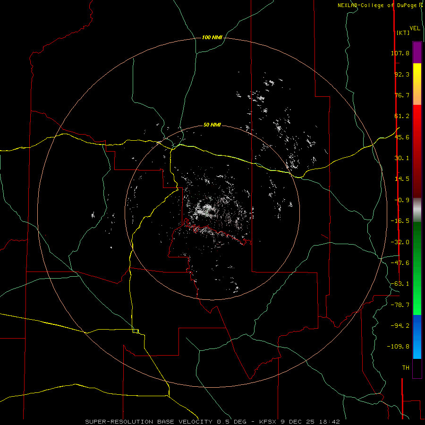The height and width of the screenshot is (425, 425).
Task: Click the -0.9 legend value
Action: [402, 200]
